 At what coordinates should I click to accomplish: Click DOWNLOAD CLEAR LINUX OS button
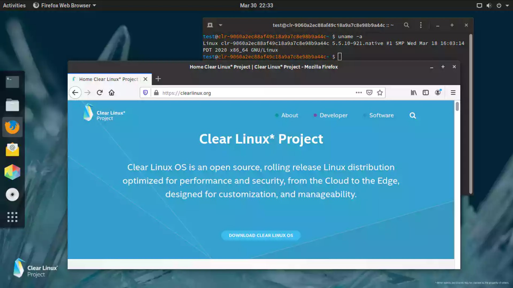tap(261, 235)
